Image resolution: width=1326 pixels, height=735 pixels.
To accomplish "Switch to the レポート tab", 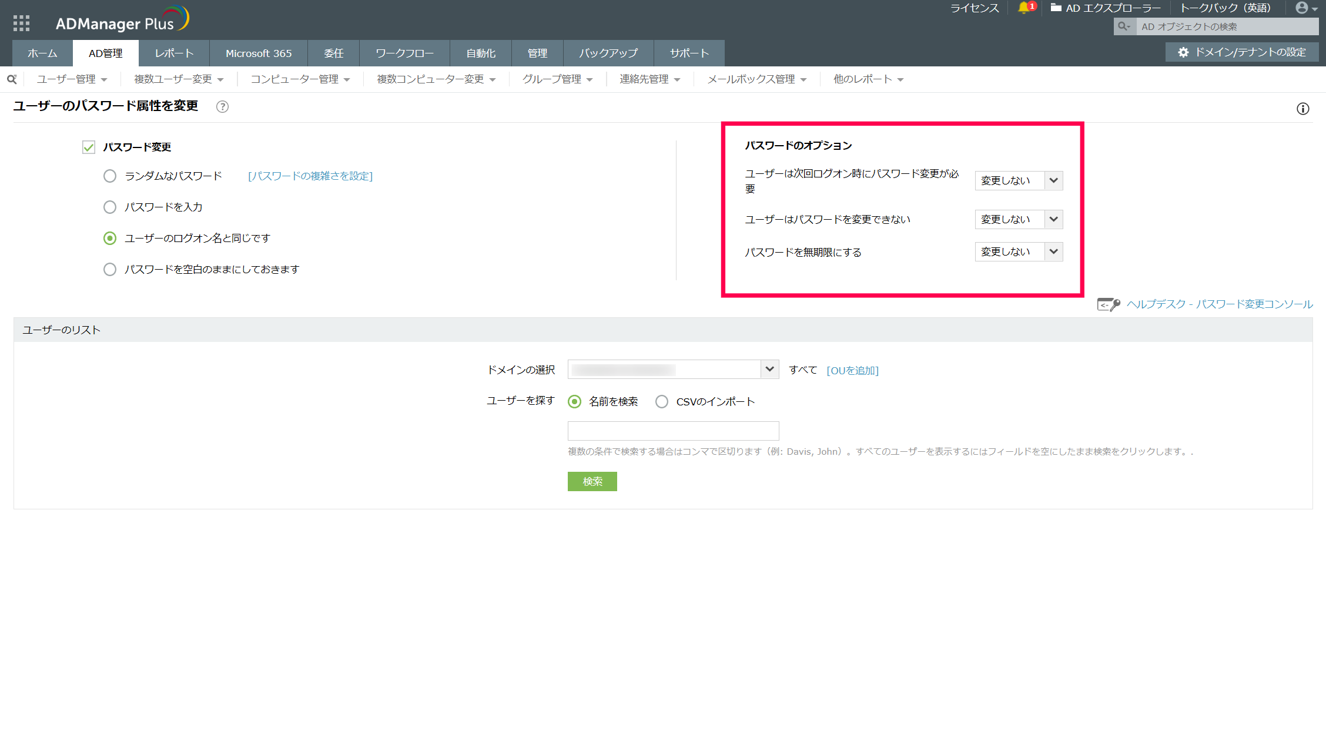I will pyautogui.click(x=174, y=53).
